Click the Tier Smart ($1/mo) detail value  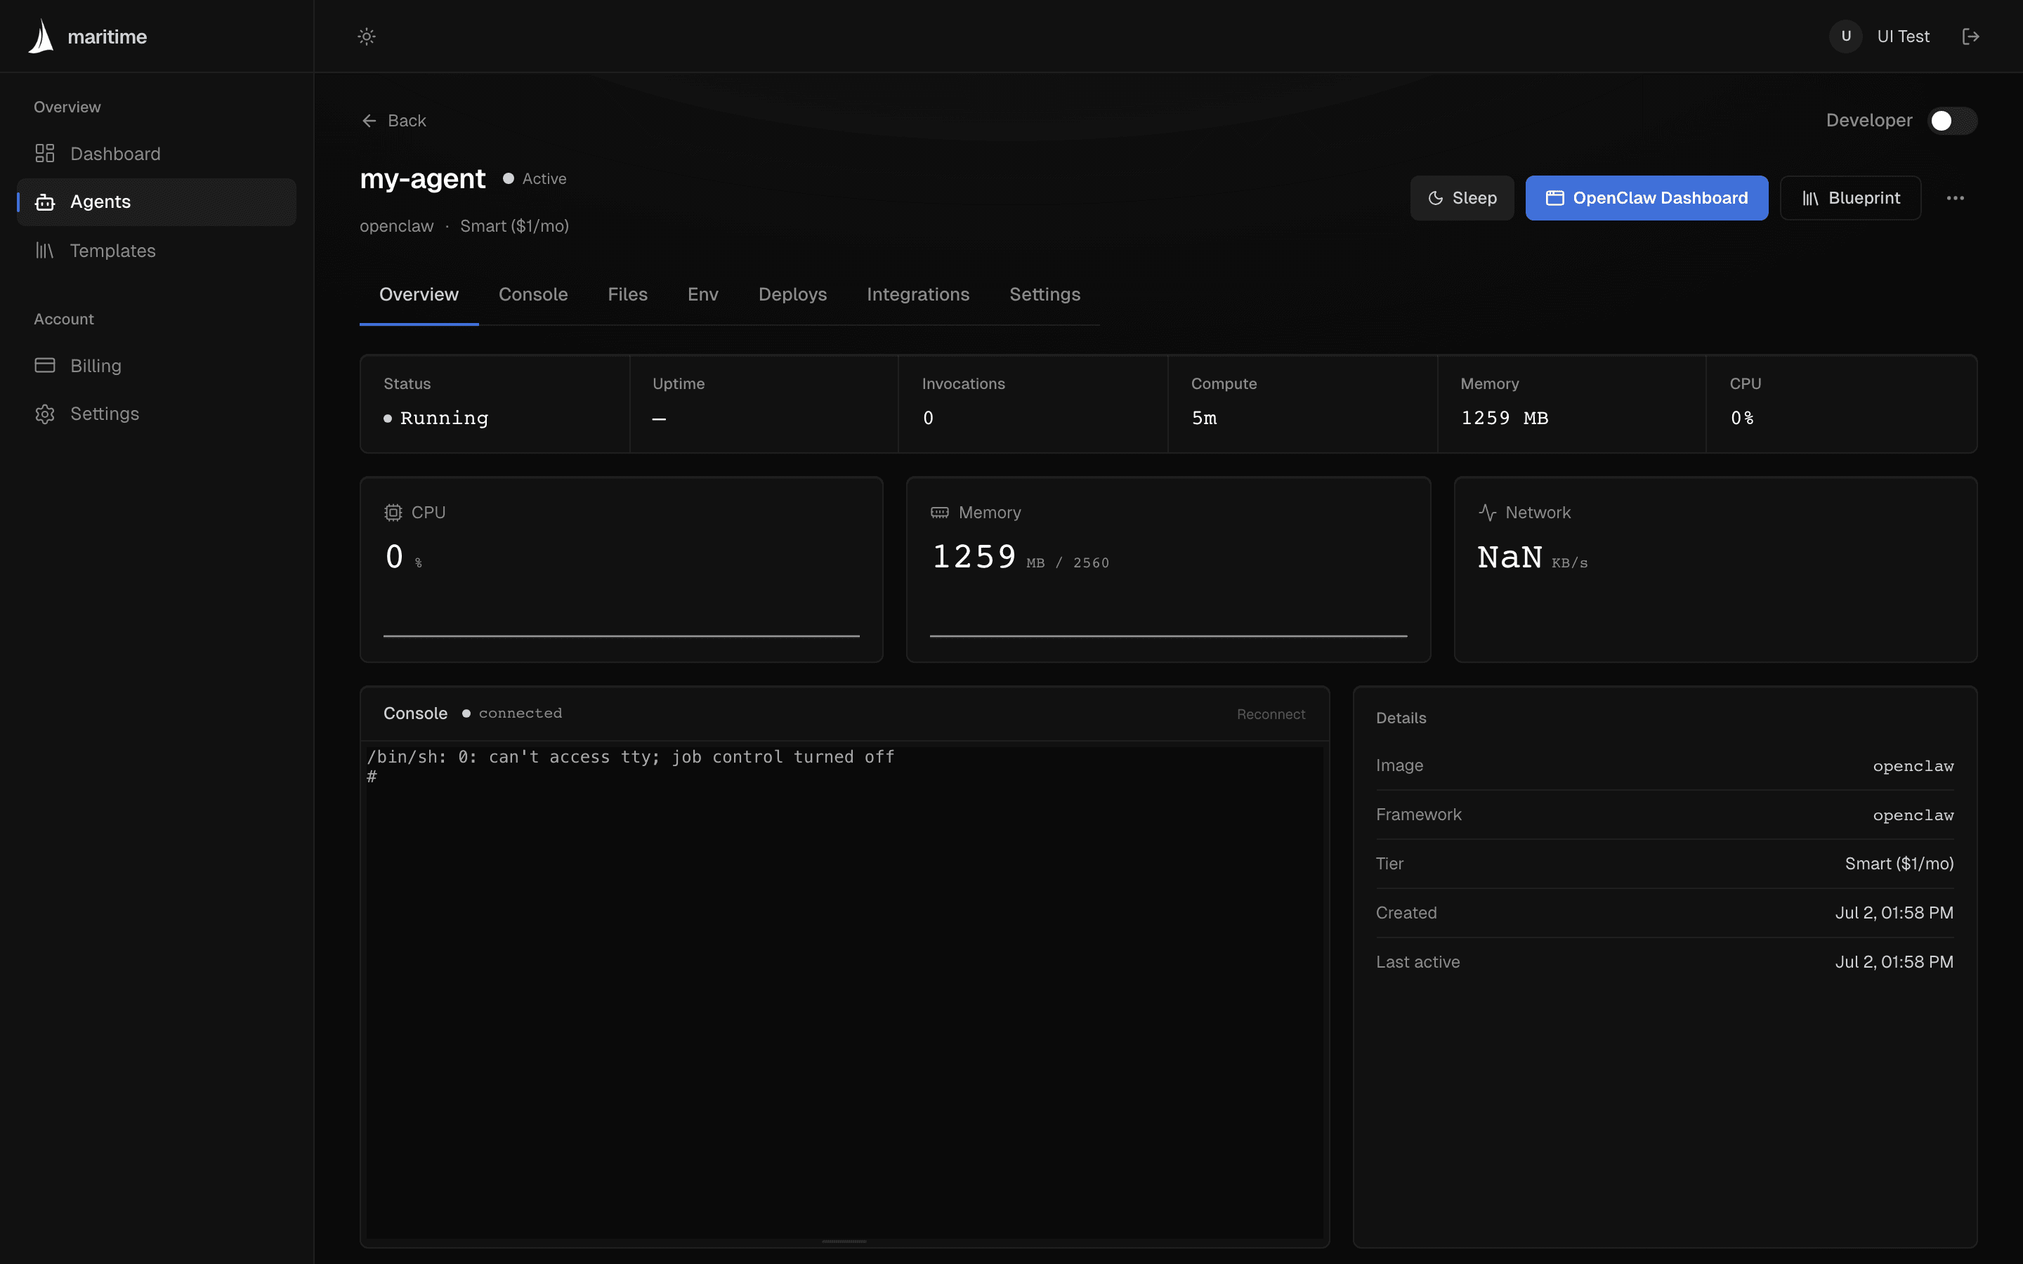[1899, 864]
